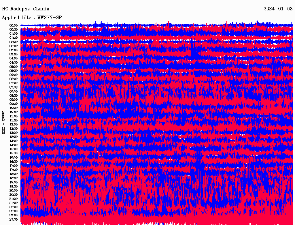Screen dimensions: 295x225
Task: Select the 05:00 time label
Action: pos(14,67)
